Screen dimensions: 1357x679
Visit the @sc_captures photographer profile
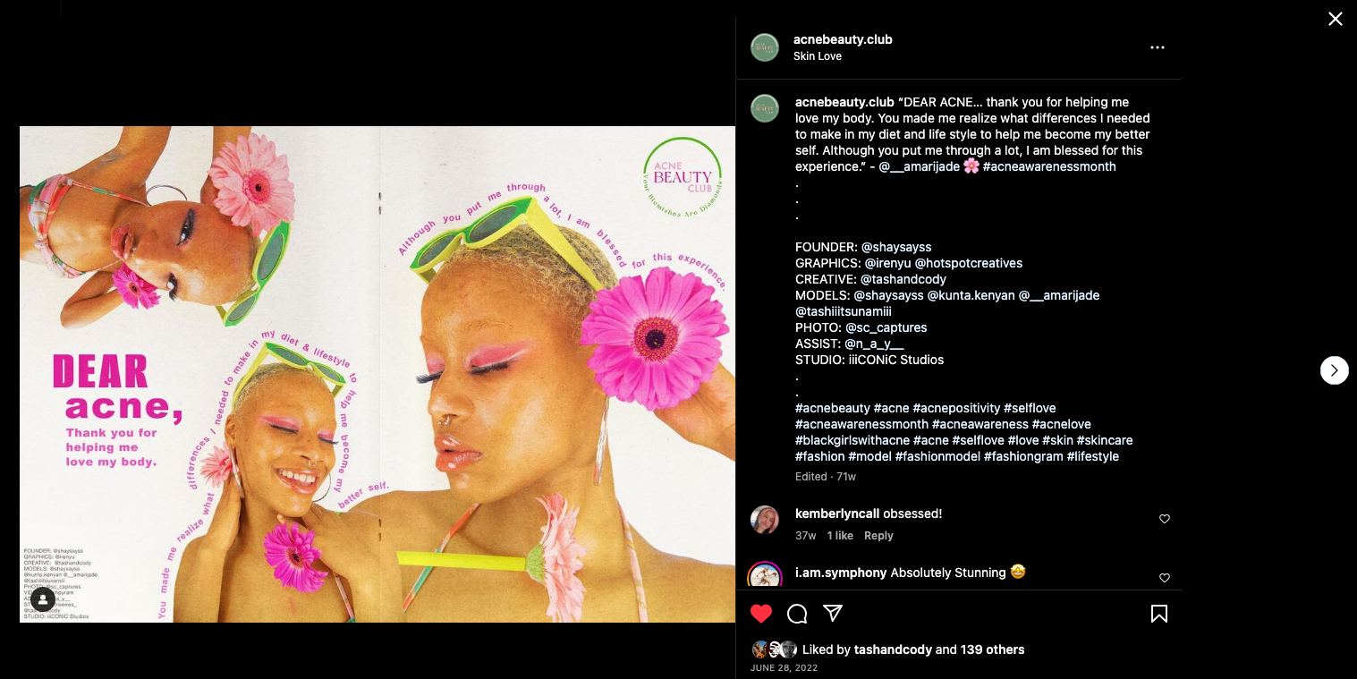pos(886,327)
